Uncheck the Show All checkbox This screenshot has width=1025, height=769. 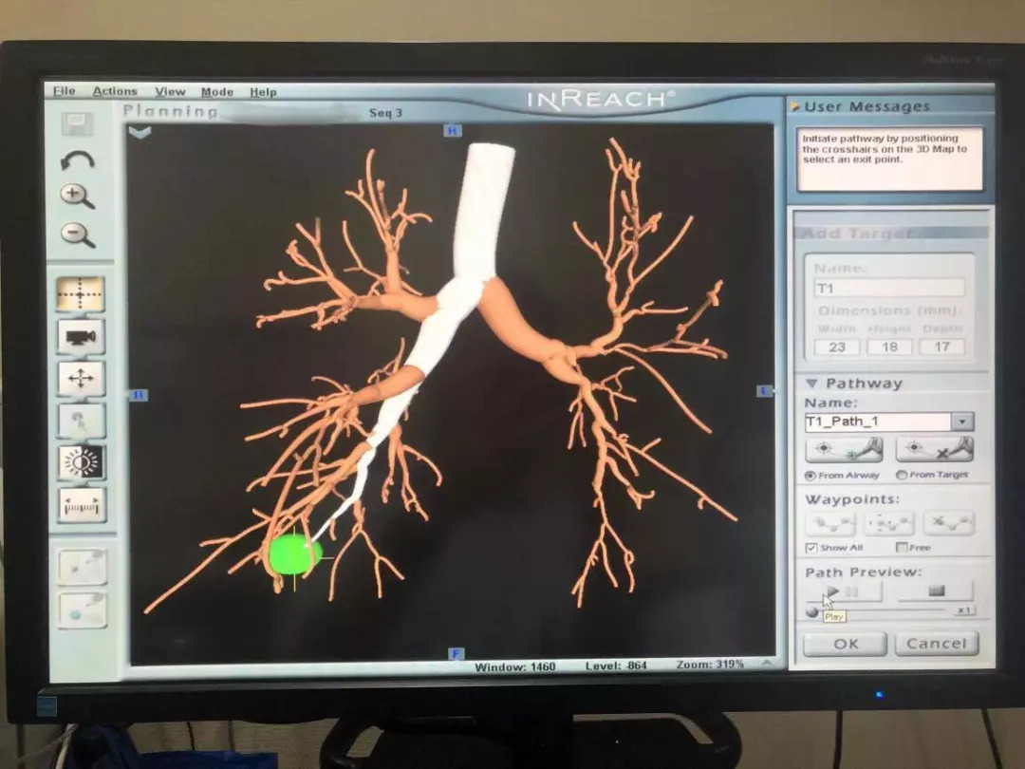pos(811,548)
